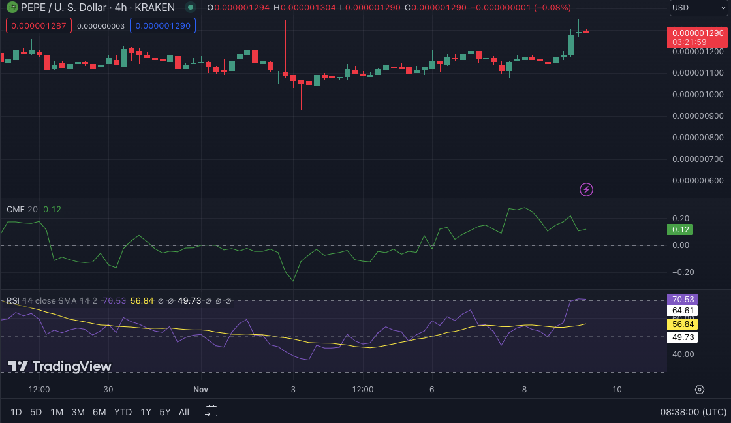Click the yellow RSI SMA tag 56.84
The width and height of the screenshot is (731, 423).
(x=683, y=324)
